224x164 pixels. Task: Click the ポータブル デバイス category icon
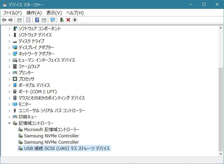tap(15, 85)
